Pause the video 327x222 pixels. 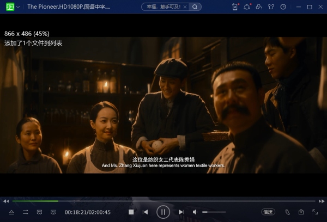[x=163, y=212]
